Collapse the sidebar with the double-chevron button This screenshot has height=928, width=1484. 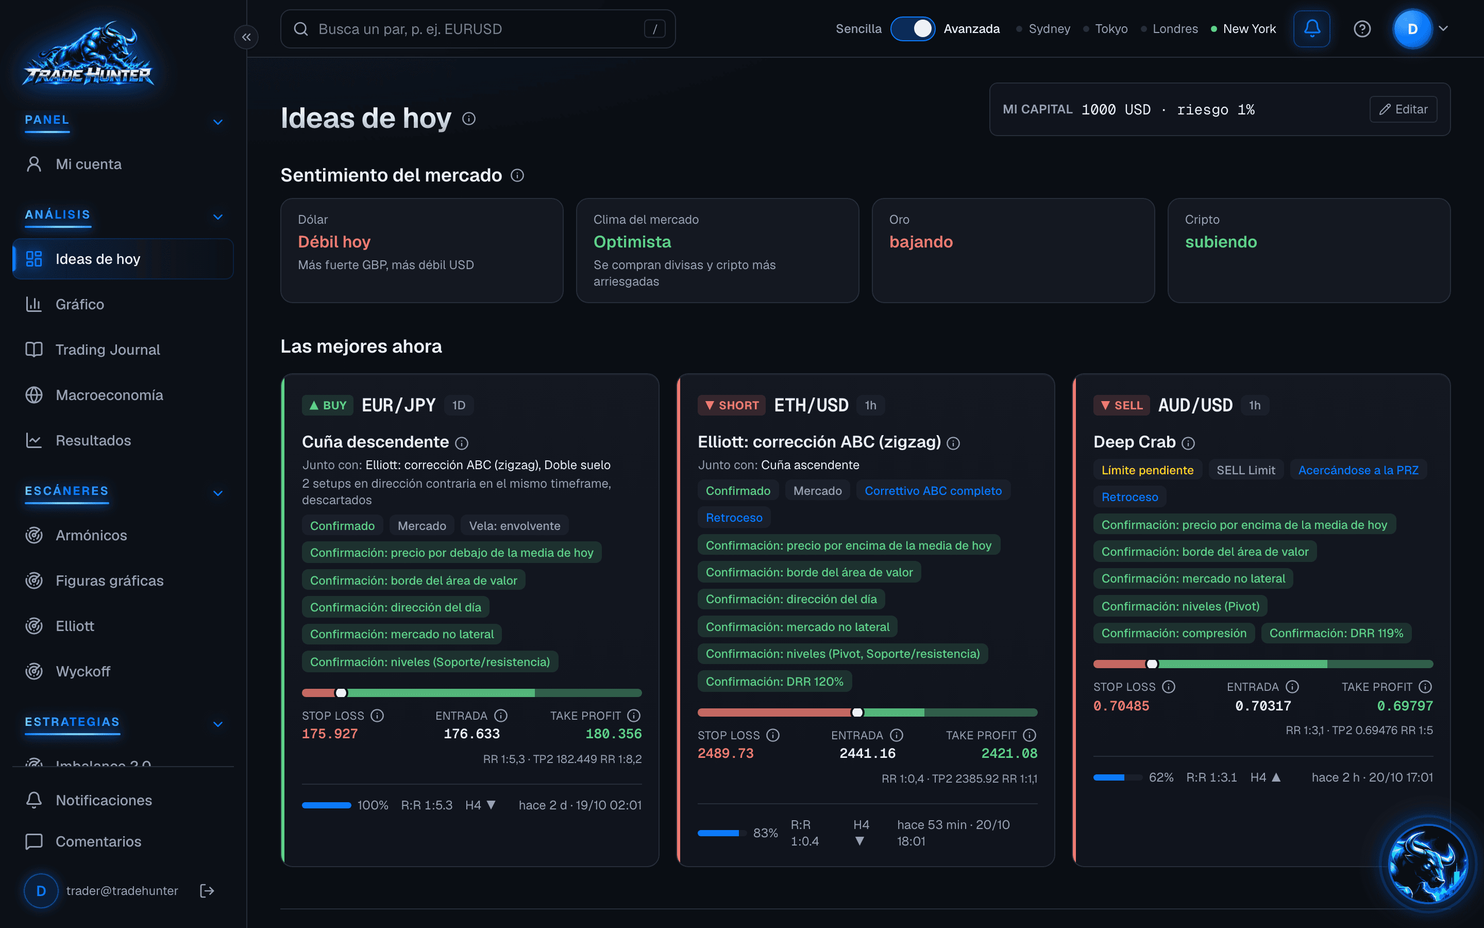click(246, 37)
